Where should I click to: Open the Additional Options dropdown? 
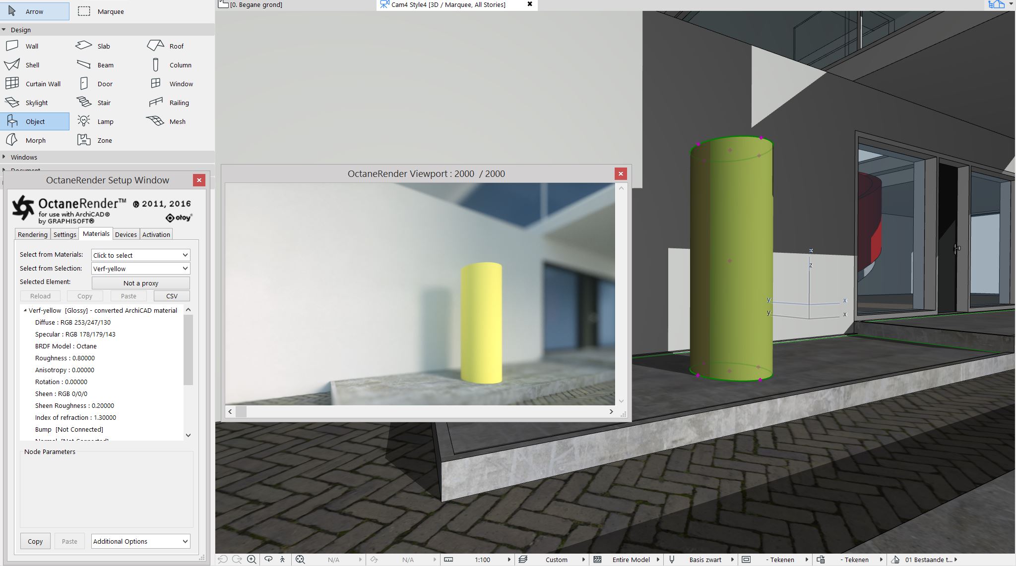pos(140,541)
